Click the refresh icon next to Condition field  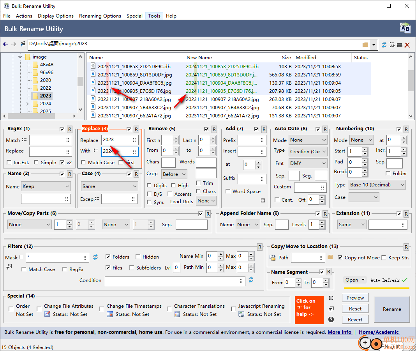point(251,280)
